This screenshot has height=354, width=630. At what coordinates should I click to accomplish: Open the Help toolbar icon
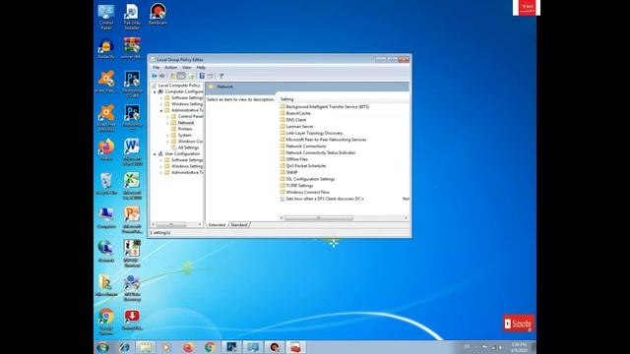[x=202, y=76]
